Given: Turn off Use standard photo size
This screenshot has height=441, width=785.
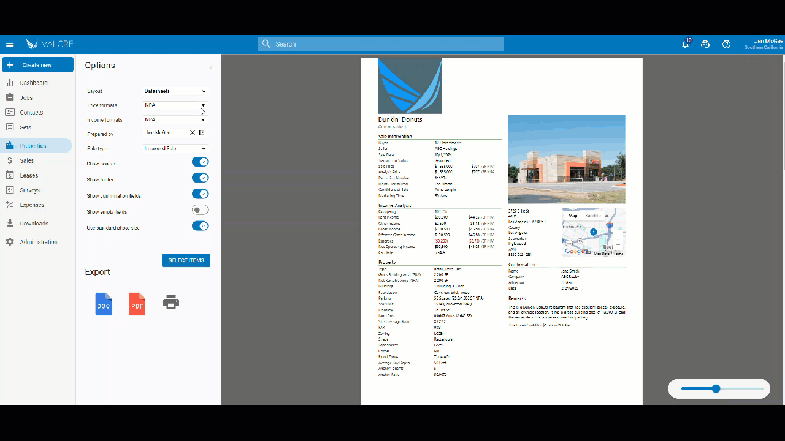Looking at the screenshot, I should coord(200,226).
